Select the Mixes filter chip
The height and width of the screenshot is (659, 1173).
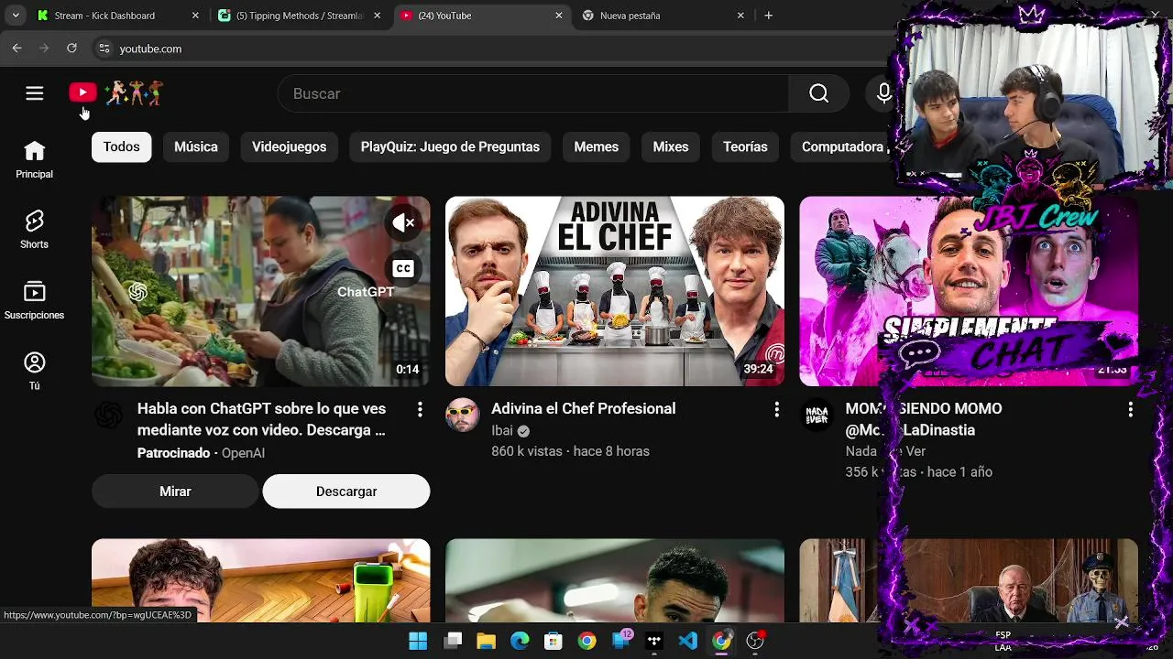pyautogui.click(x=670, y=146)
